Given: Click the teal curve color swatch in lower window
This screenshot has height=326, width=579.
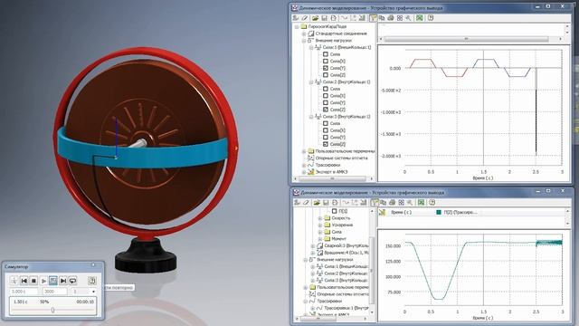Looking at the screenshot, I should click(439, 212).
